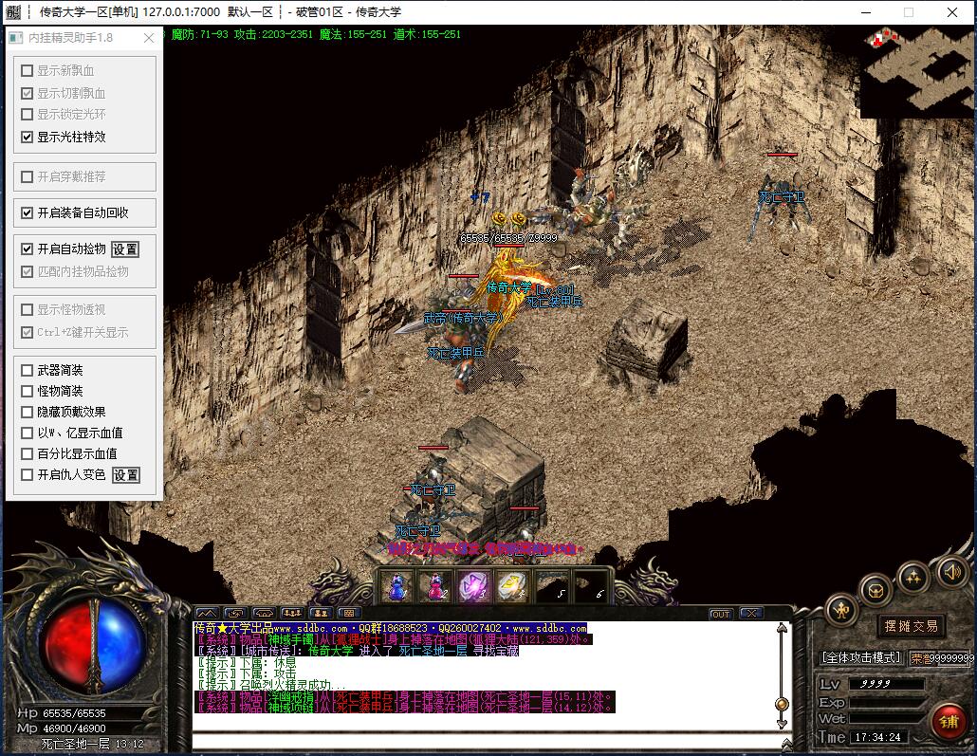Click the X button beside OUT above chat

click(751, 614)
